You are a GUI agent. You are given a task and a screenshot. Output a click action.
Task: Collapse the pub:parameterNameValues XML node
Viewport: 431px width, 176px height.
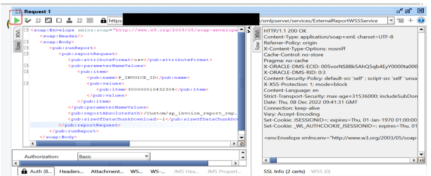point(26,66)
